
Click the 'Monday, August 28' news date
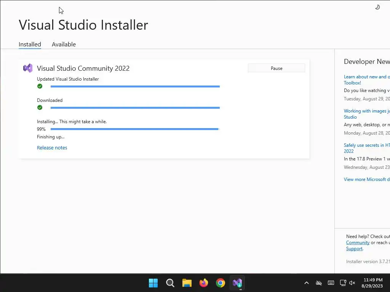click(367, 133)
